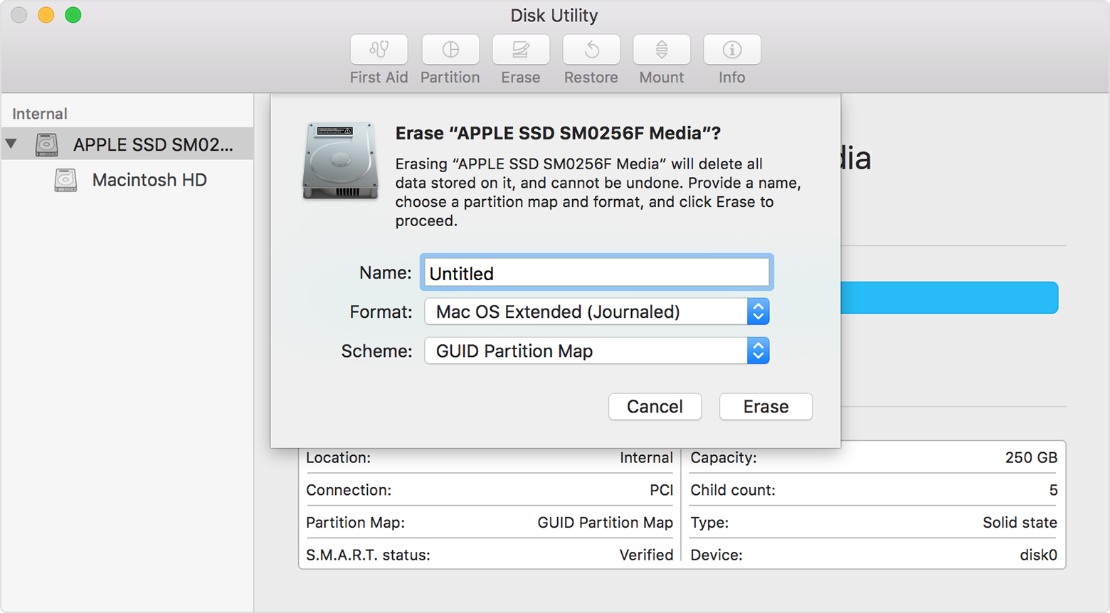The height and width of the screenshot is (613, 1110).
Task: Click the First Aid stethoscope icon
Action: pos(379,50)
